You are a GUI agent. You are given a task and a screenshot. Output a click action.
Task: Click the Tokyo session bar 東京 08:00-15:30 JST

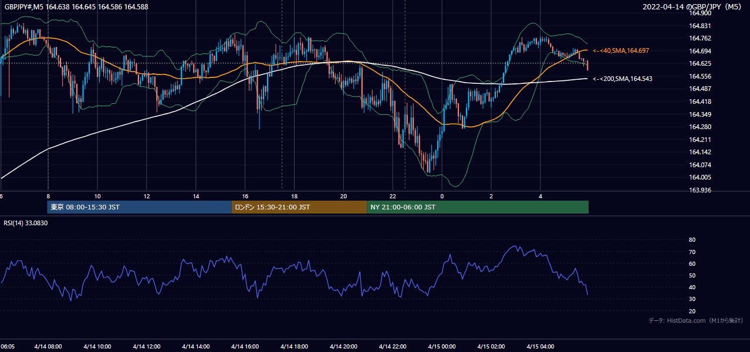coord(140,207)
